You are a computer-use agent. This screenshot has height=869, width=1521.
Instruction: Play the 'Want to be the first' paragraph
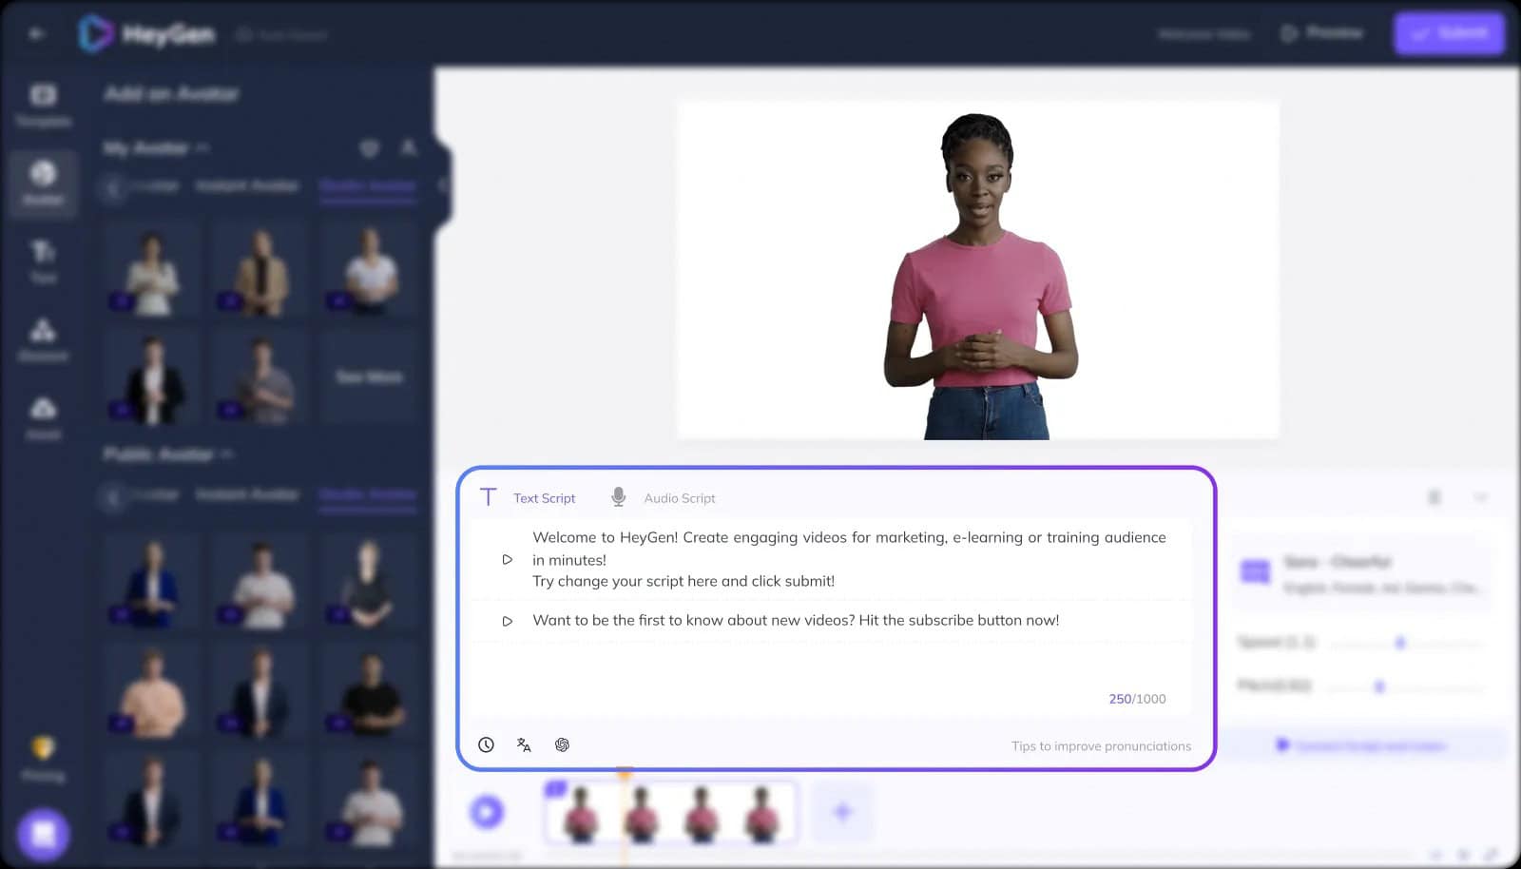tap(508, 621)
